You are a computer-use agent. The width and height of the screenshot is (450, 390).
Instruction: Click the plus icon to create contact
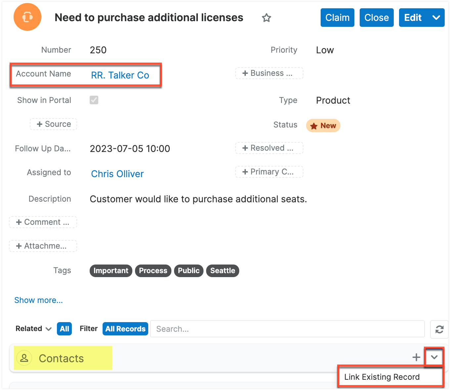click(416, 357)
